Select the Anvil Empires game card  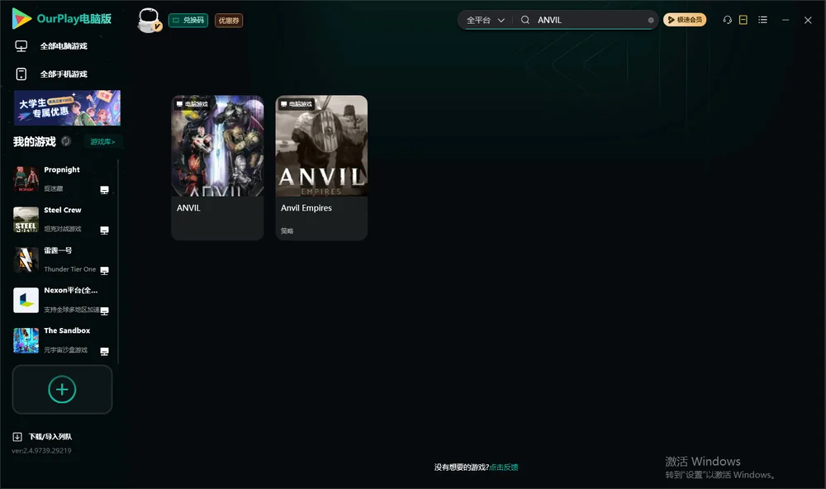coord(321,168)
